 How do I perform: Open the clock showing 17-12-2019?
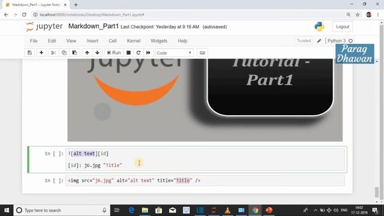coord(359,210)
